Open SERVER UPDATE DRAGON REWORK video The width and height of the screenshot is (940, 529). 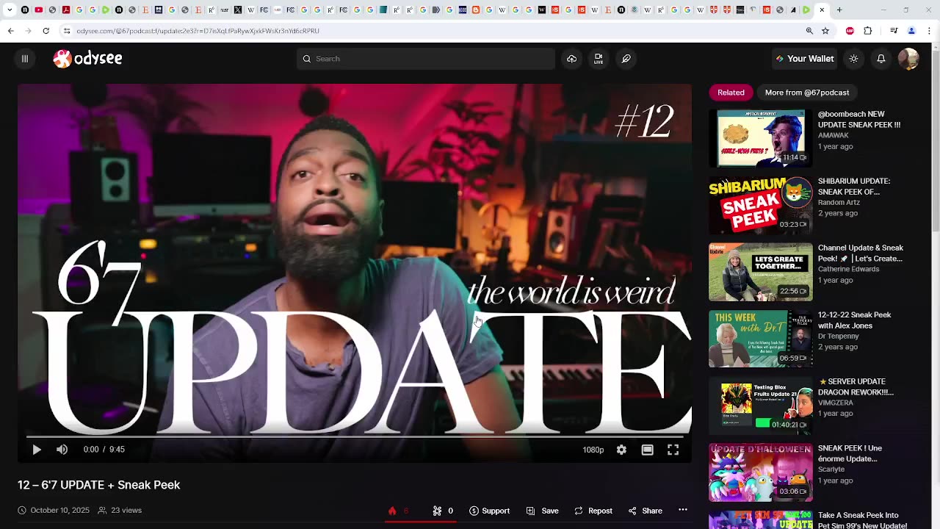(x=856, y=387)
